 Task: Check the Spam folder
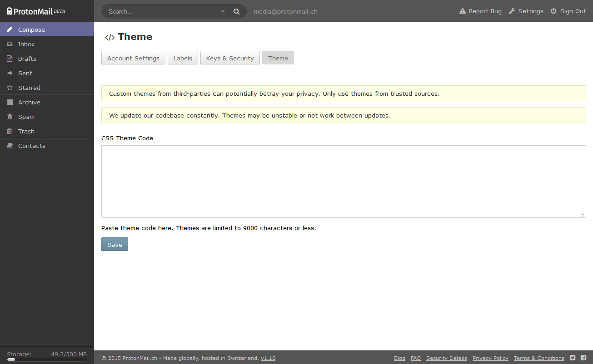(x=10, y=116)
